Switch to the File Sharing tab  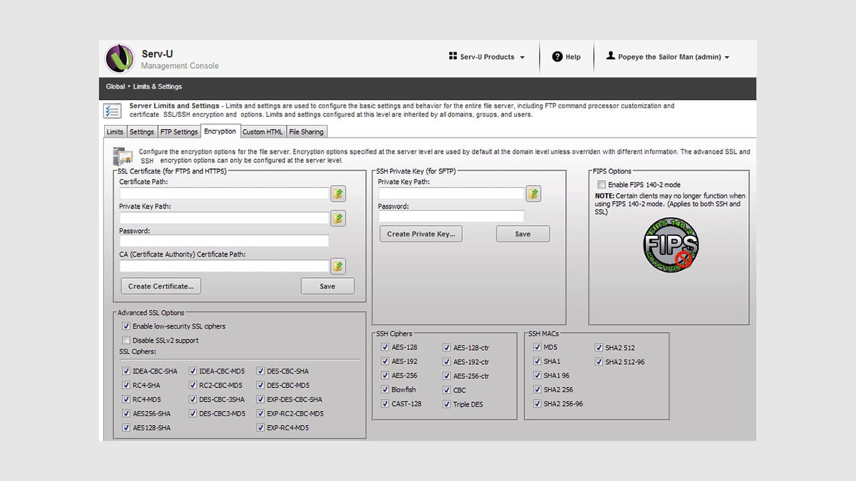[306, 132]
